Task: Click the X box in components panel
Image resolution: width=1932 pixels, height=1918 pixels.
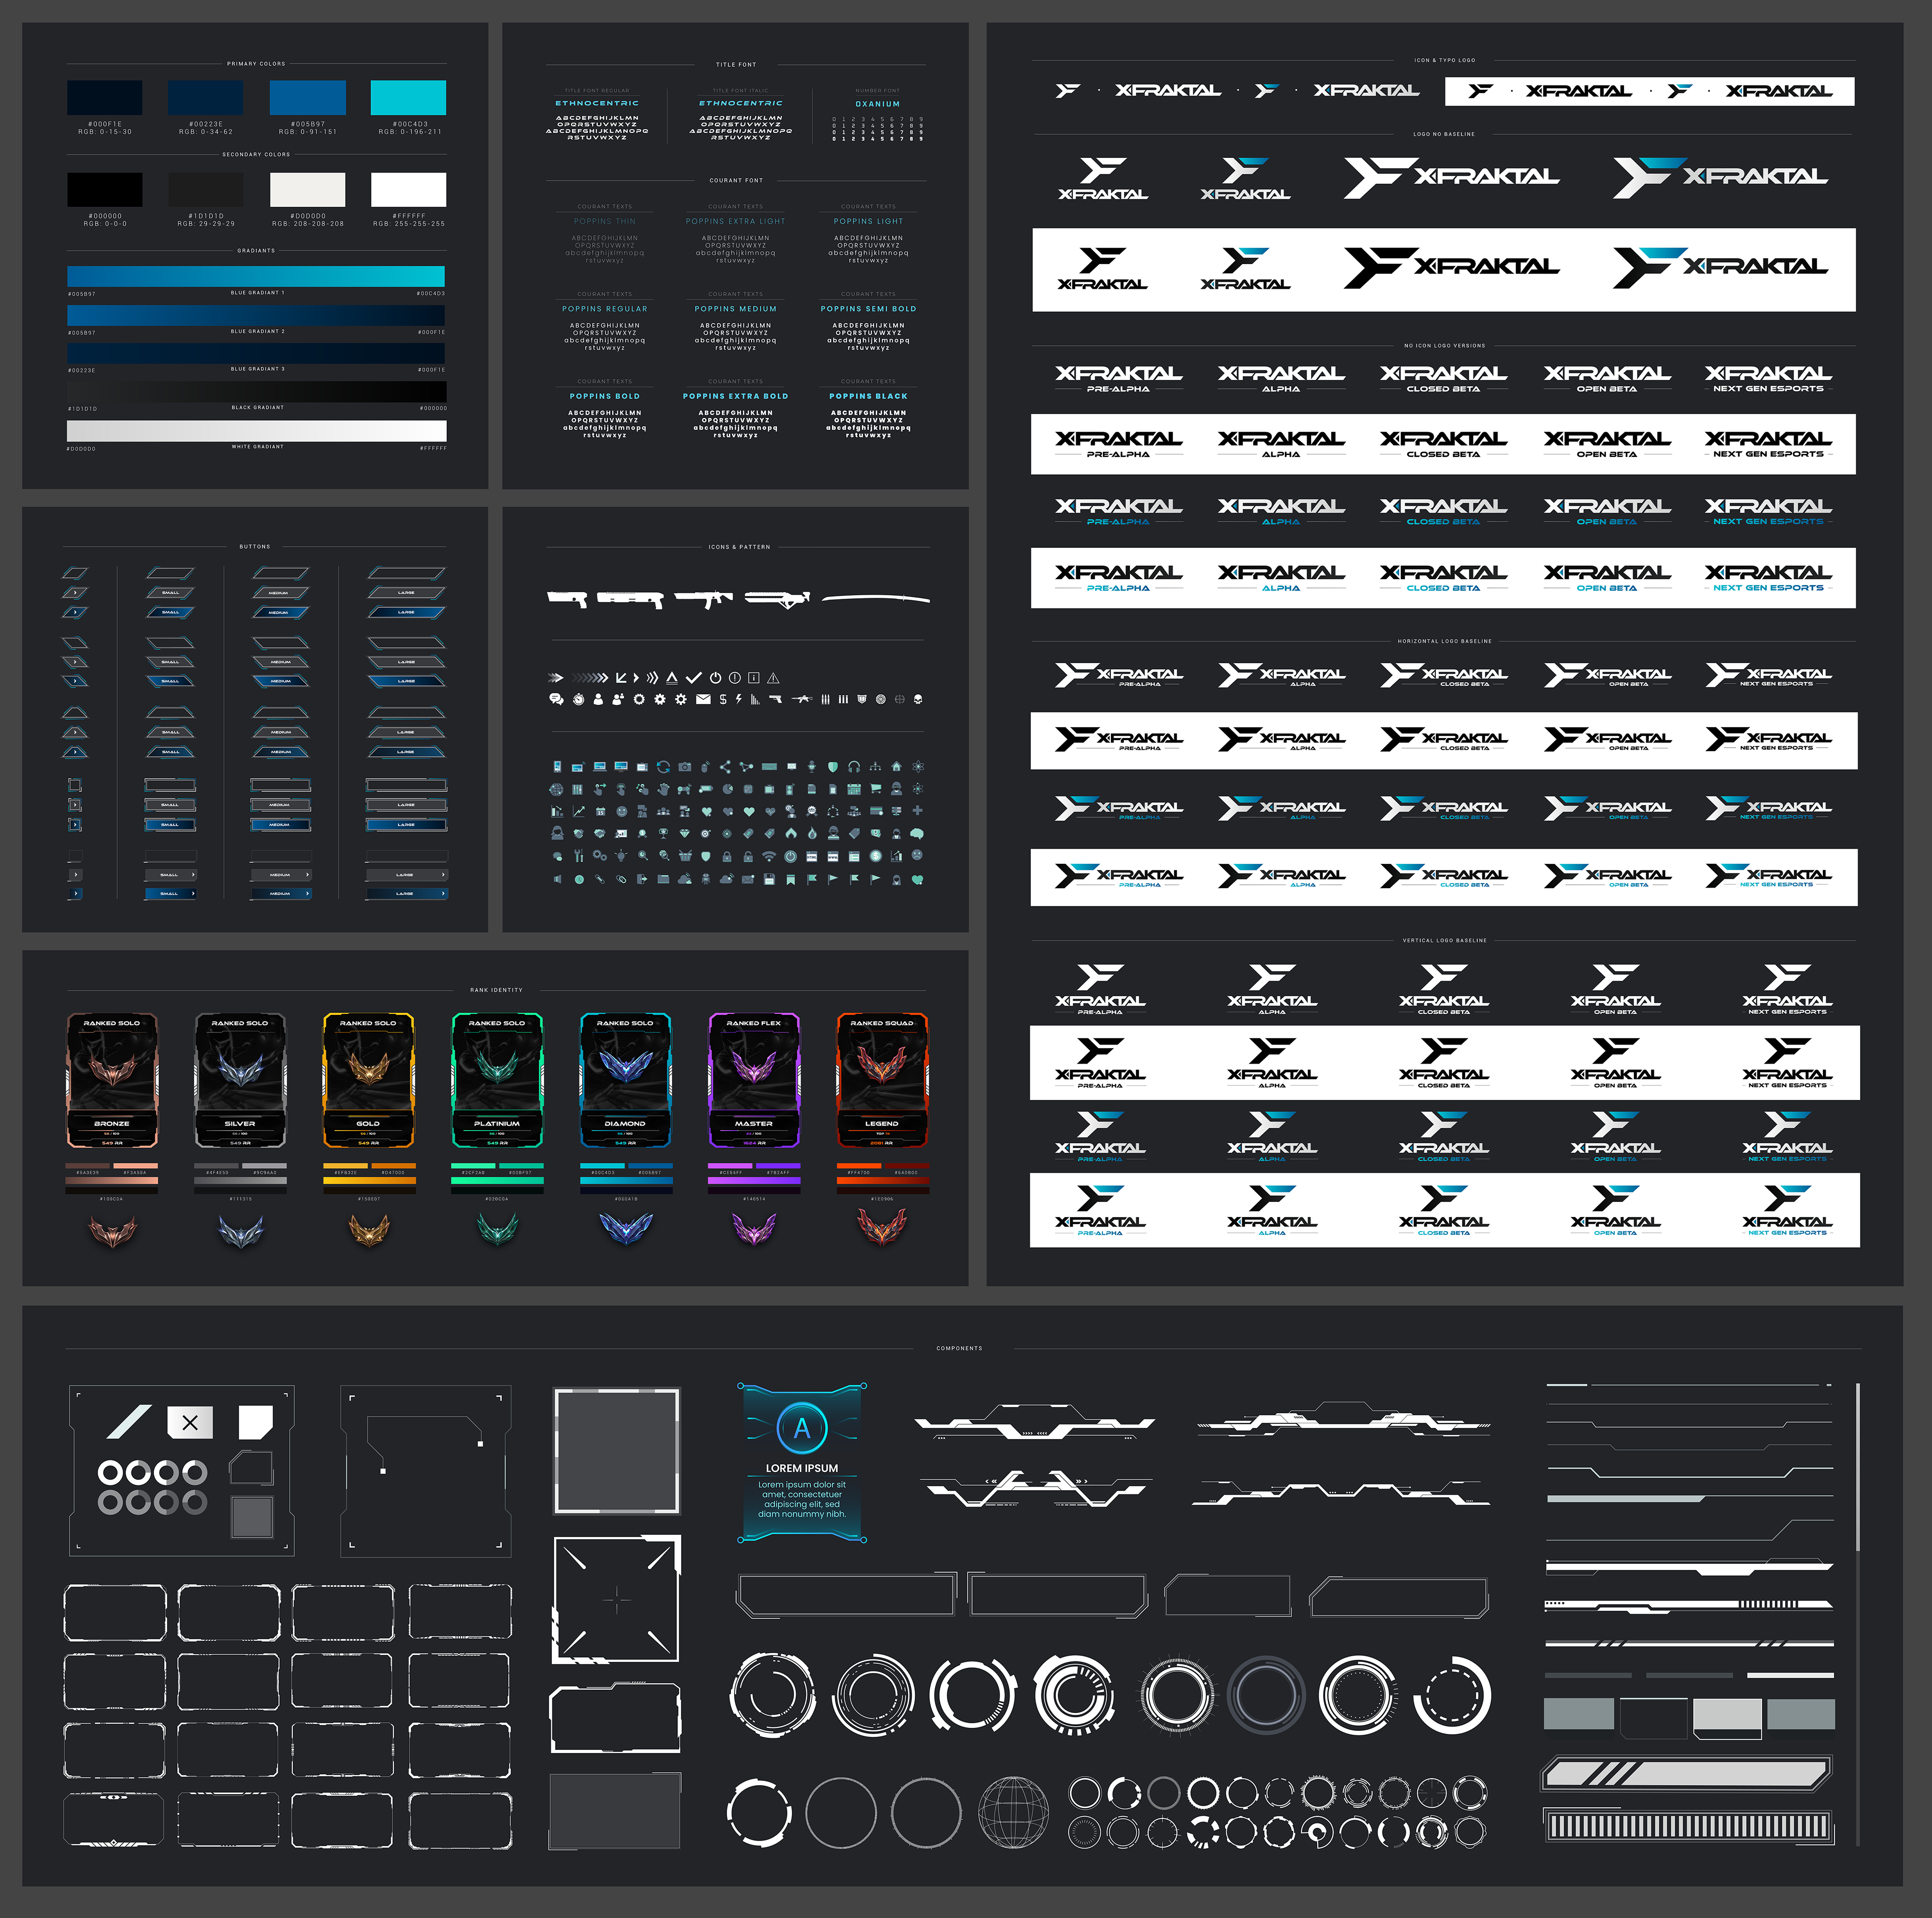Action: point(190,1422)
